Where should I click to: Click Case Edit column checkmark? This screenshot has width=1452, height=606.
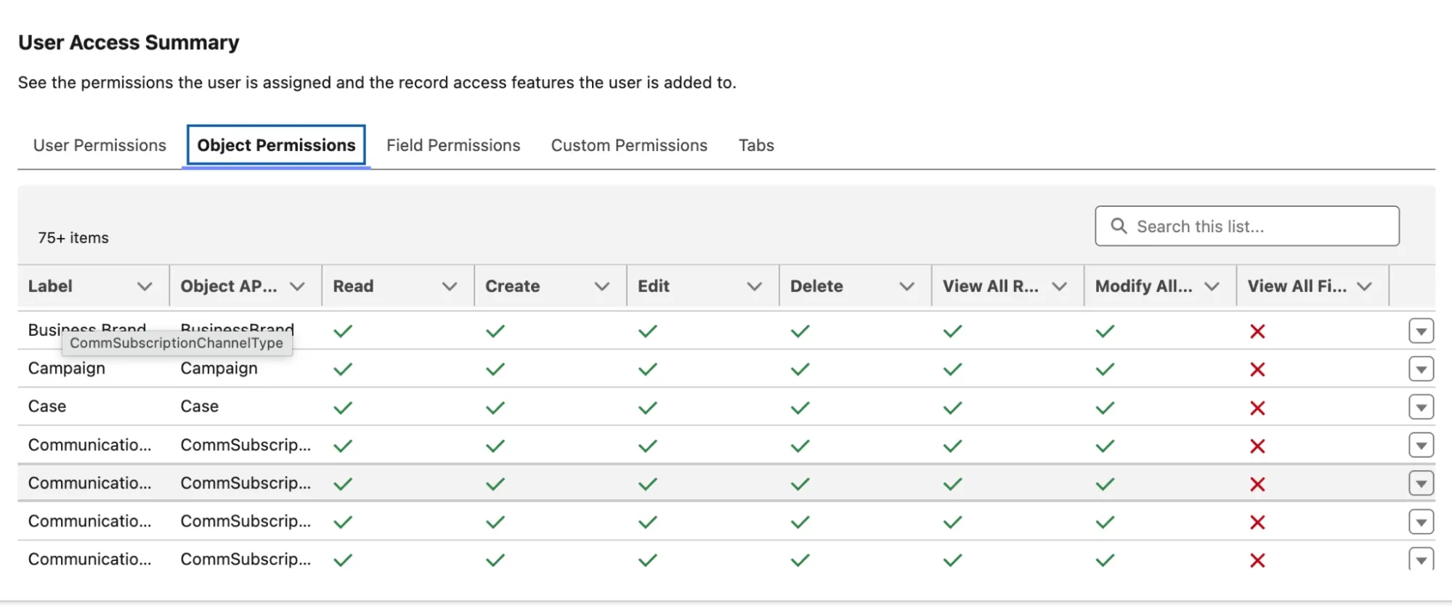pos(647,408)
